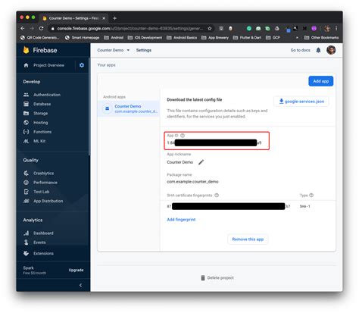Screen dimensions: 359x313
Task: Click the browser address bar
Action: 130,28
